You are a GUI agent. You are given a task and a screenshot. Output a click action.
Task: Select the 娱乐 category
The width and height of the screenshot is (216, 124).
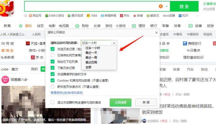pos(28,26)
